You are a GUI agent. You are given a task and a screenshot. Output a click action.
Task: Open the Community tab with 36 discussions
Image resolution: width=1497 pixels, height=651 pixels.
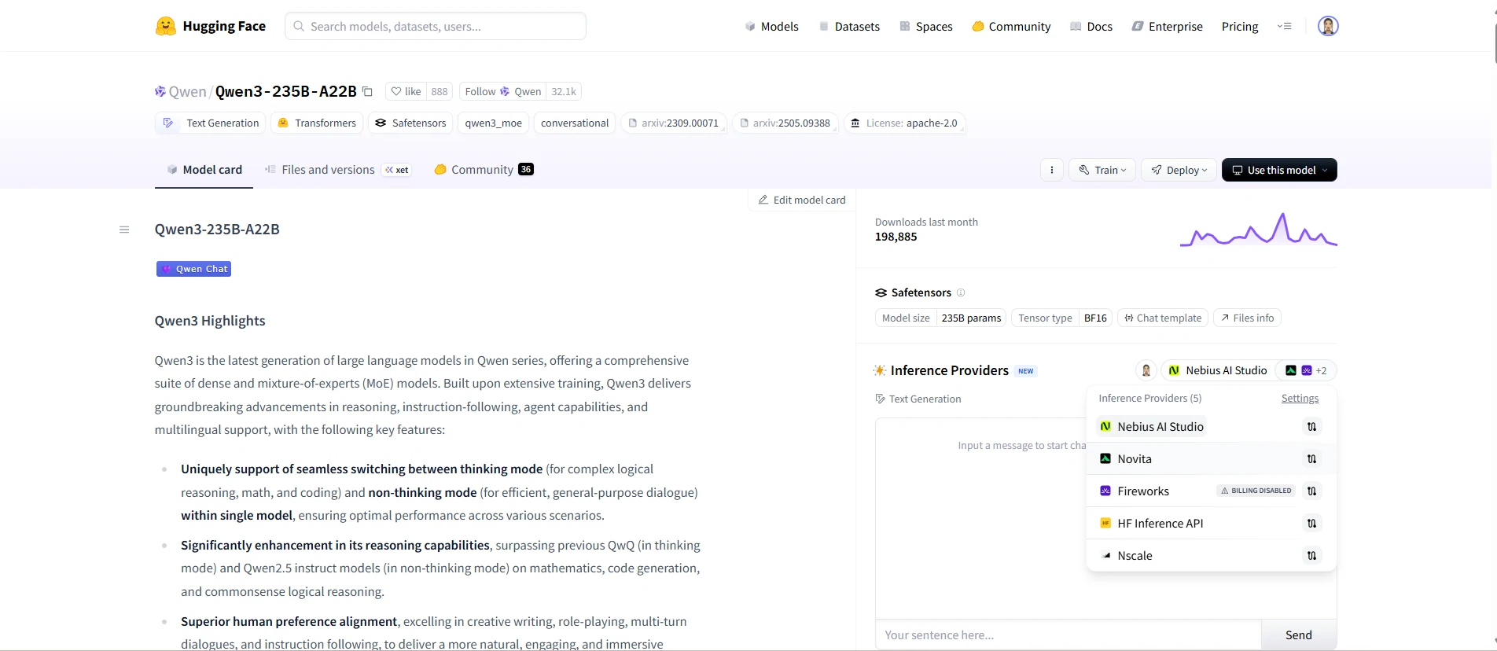click(484, 170)
